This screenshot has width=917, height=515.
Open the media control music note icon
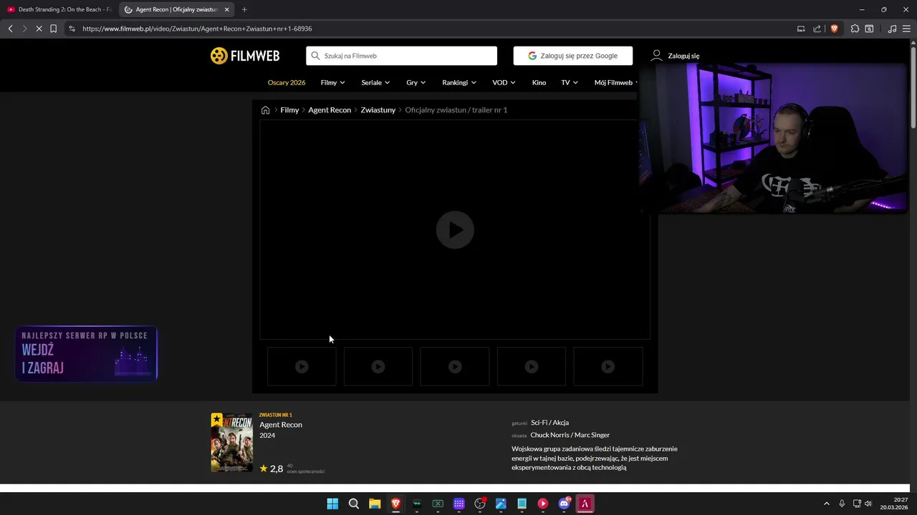(x=892, y=29)
